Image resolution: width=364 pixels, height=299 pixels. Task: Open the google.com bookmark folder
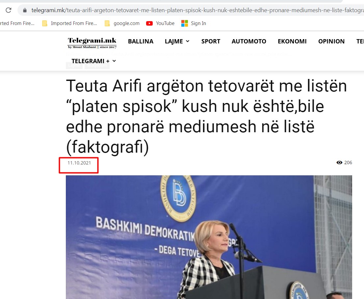point(122,23)
